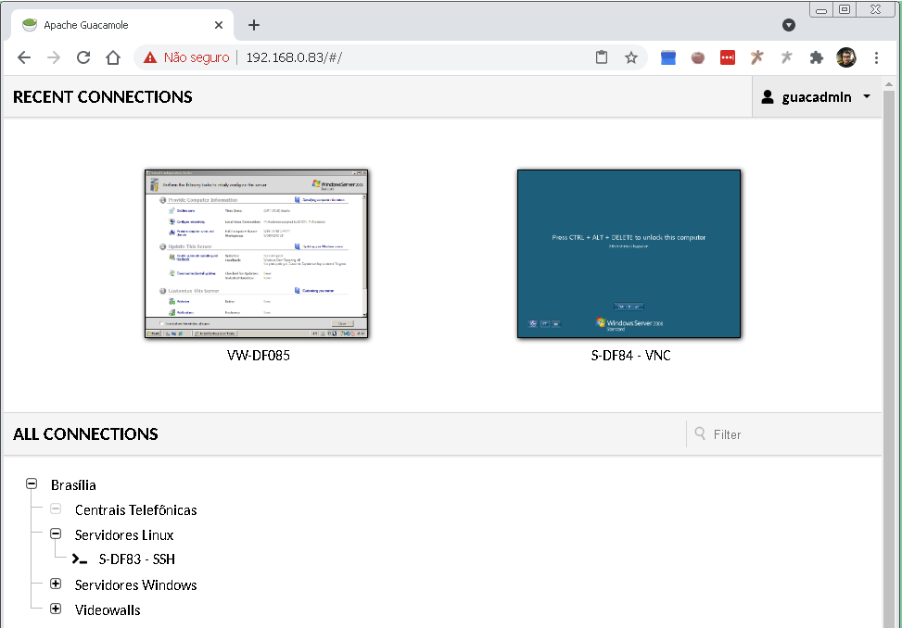Click the Centrais Telefônicas grayed expander
This screenshot has height=628, width=902.
pyautogui.click(x=56, y=509)
